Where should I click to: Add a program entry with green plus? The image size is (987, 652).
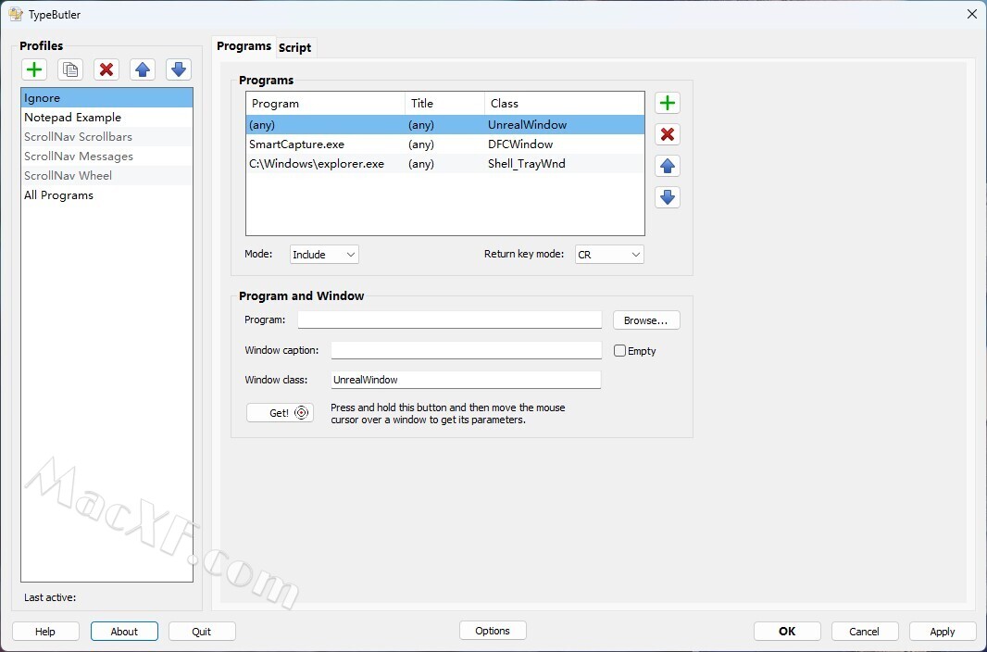(668, 103)
